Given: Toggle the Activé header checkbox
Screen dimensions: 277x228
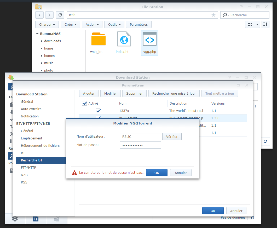Looking at the screenshot, I should (85, 103).
